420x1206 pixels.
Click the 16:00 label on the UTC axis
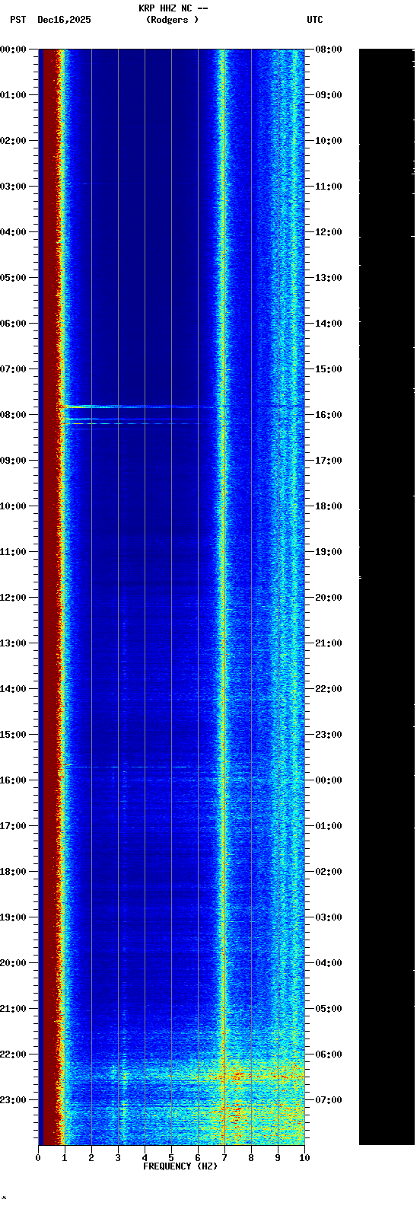click(x=329, y=415)
